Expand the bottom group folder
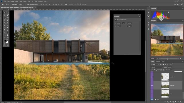This screenshot has height=103, width=184. tap(154, 99)
